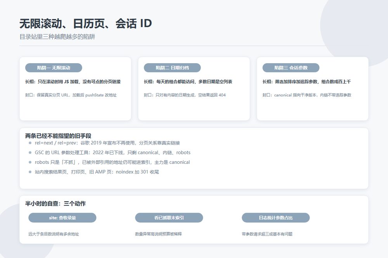Select the 日志统计参数占比 pill
This screenshot has height=258, width=388.
click(x=275, y=218)
